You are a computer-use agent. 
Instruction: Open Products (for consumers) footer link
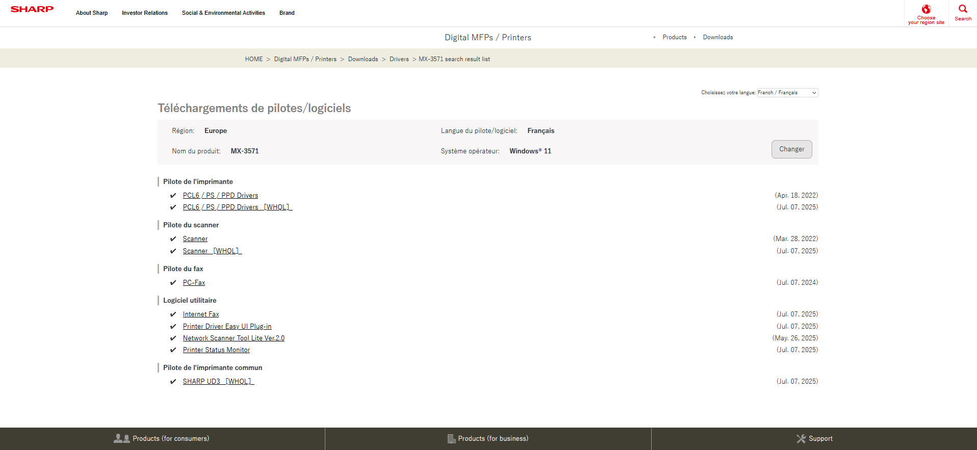click(171, 438)
